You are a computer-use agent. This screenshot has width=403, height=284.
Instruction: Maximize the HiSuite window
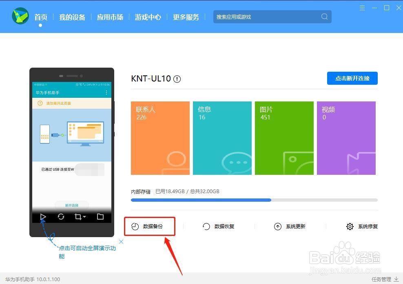387,8
